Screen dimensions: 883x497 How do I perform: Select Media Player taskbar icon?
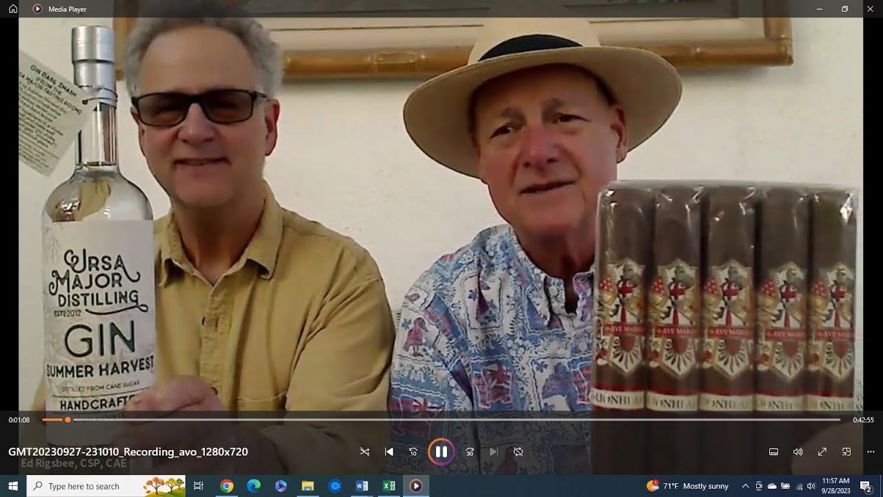pos(415,486)
